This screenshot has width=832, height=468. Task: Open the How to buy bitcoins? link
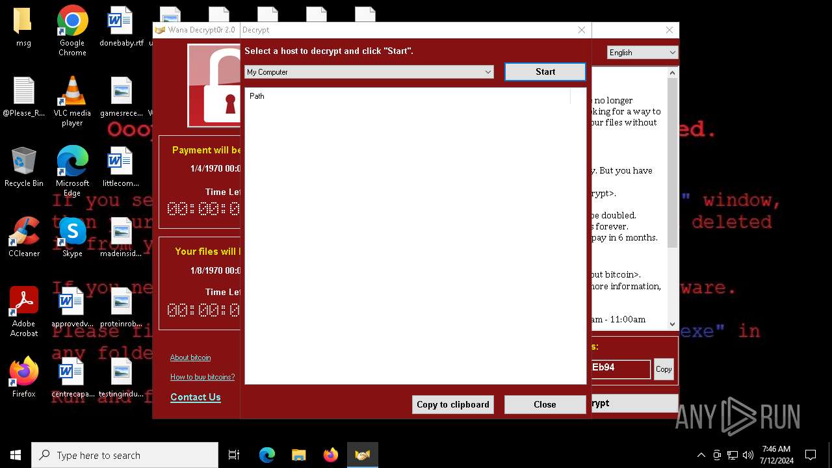(202, 377)
